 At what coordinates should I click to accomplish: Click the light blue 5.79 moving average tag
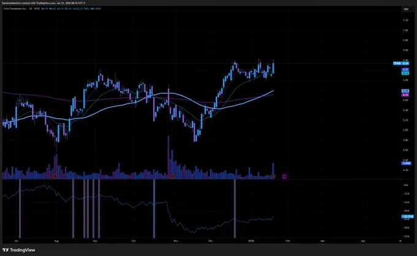pyautogui.click(x=405, y=91)
